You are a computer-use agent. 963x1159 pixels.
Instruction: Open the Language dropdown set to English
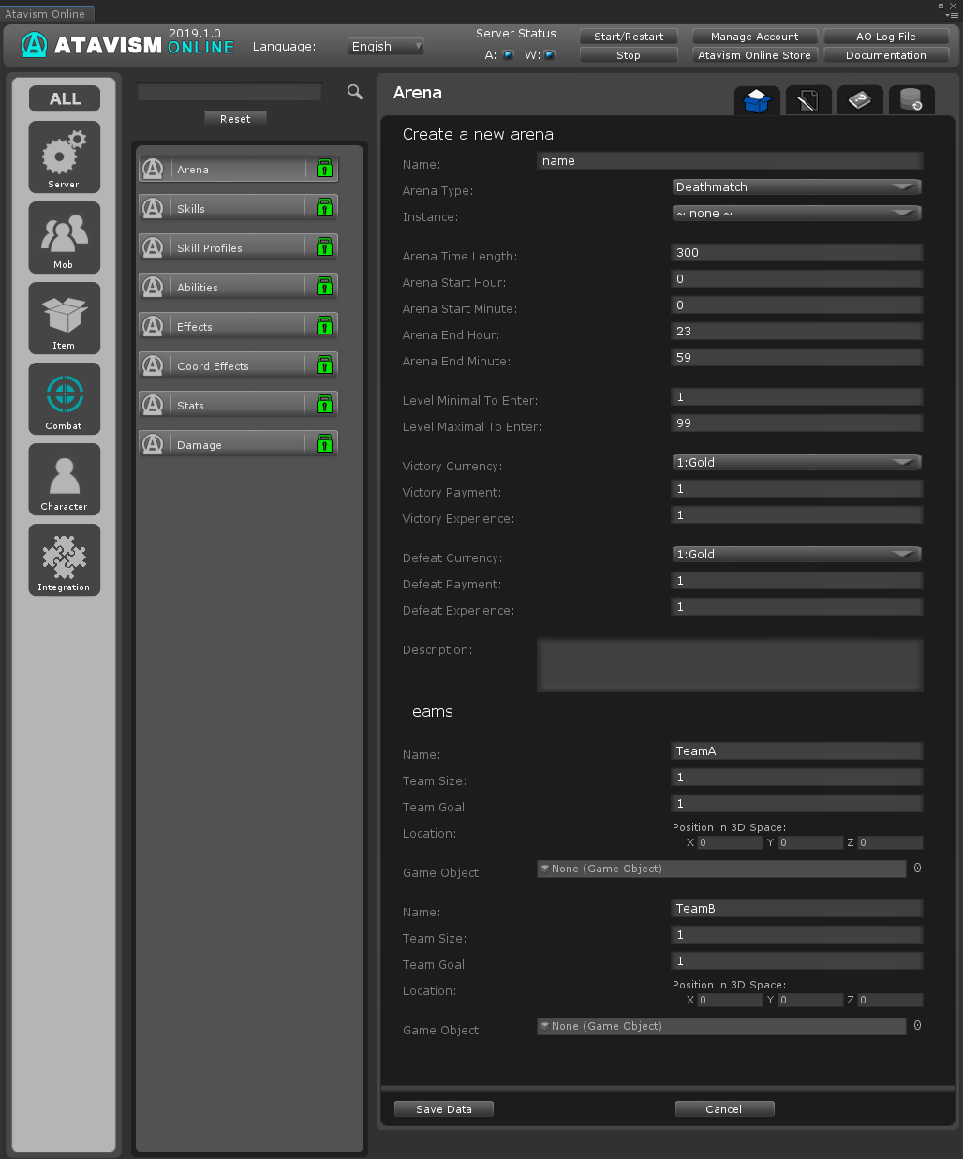pyautogui.click(x=386, y=47)
